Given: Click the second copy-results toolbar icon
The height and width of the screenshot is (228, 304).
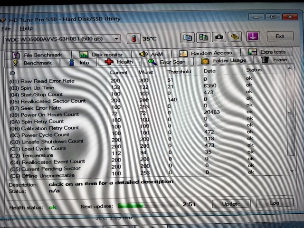Looking at the screenshot, I should 203,37.
